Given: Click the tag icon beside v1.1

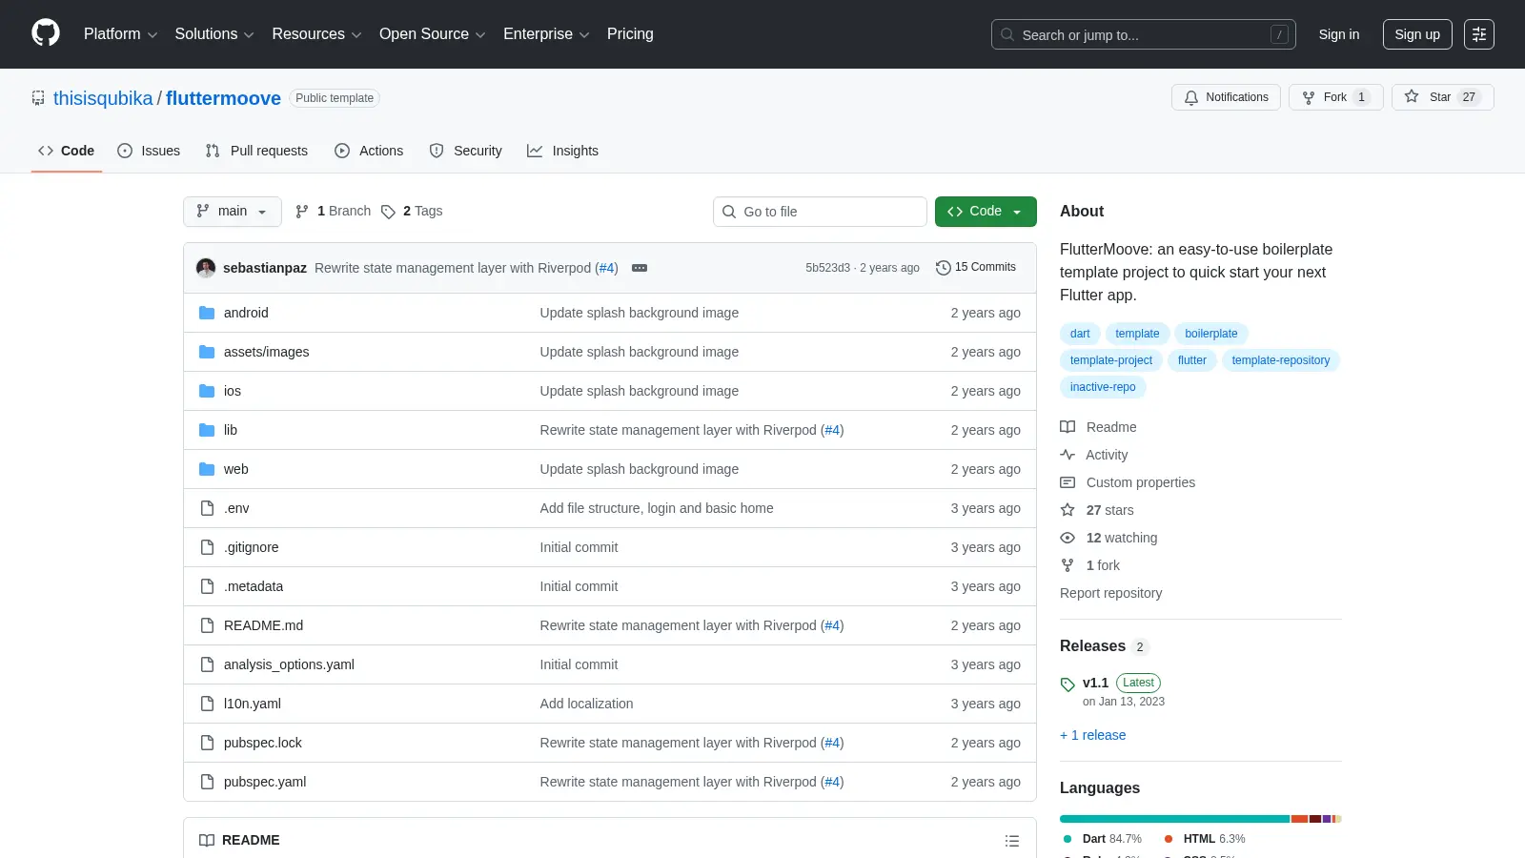Looking at the screenshot, I should coord(1067,684).
